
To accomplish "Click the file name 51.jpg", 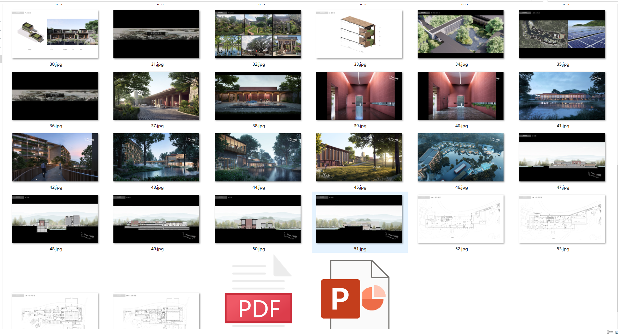I will point(360,249).
